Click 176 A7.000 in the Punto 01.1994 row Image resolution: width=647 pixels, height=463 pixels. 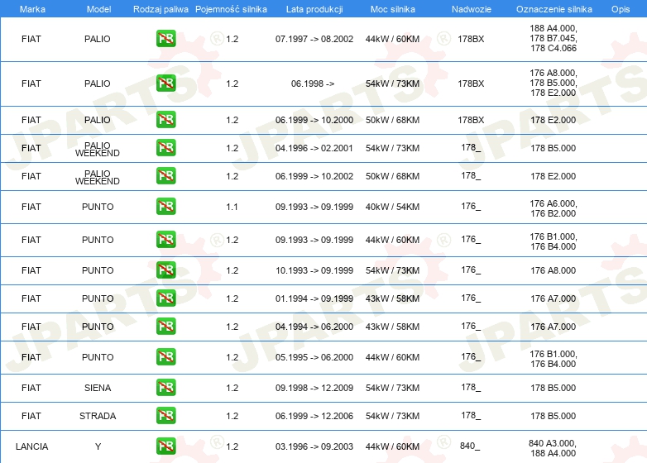pyautogui.click(x=554, y=298)
